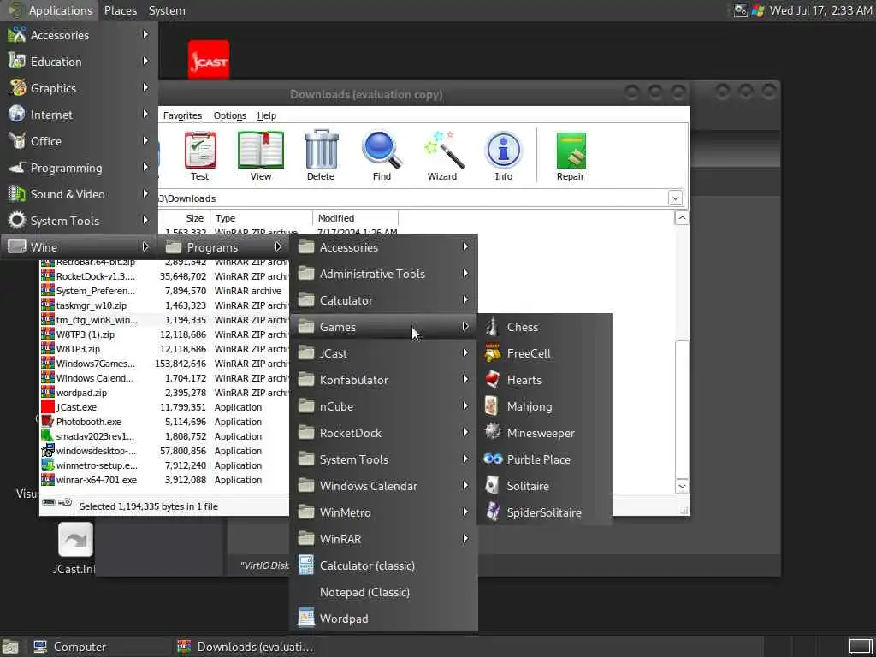
Task: Select the winrar-x64-701.exe file row
Action: pyautogui.click(x=165, y=480)
